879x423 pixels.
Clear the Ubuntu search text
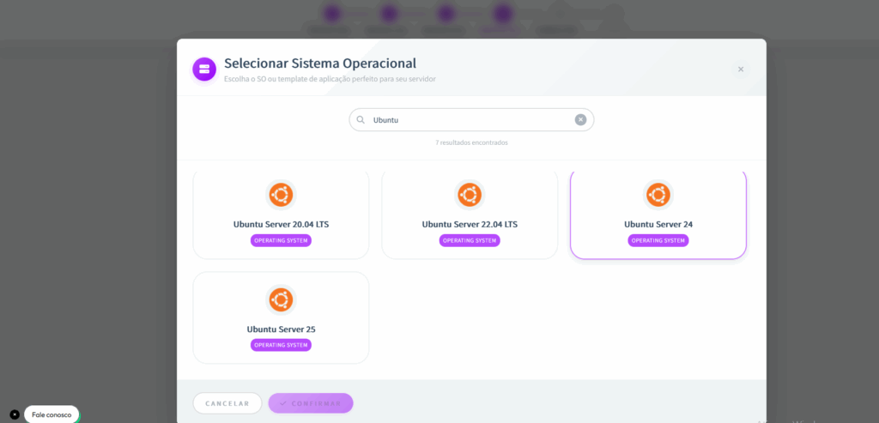(580, 120)
